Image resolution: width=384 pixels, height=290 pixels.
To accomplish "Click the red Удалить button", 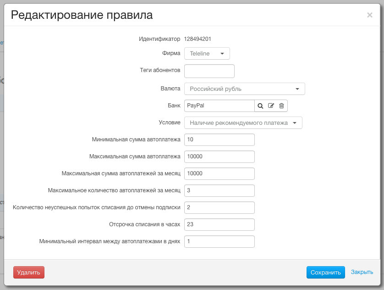I will click(29, 273).
